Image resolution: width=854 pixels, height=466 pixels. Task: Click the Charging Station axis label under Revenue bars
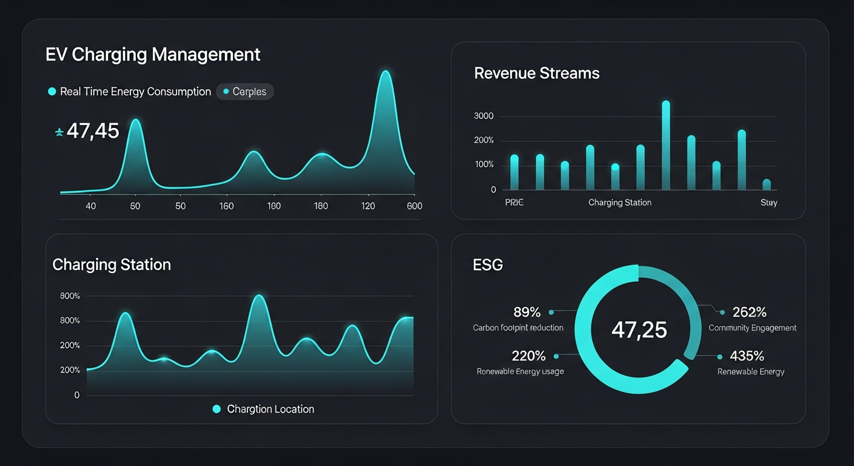click(620, 203)
